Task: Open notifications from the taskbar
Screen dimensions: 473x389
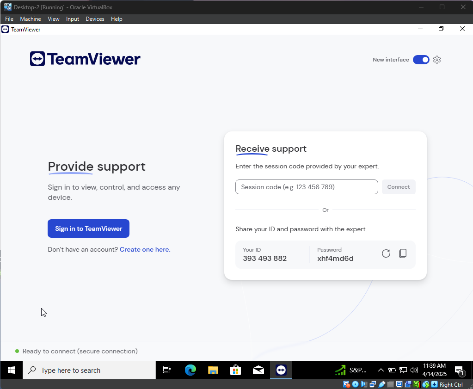Action: (461, 370)
